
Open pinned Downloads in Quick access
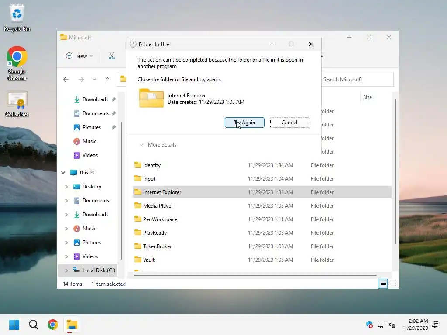click(x=95, y=99)
